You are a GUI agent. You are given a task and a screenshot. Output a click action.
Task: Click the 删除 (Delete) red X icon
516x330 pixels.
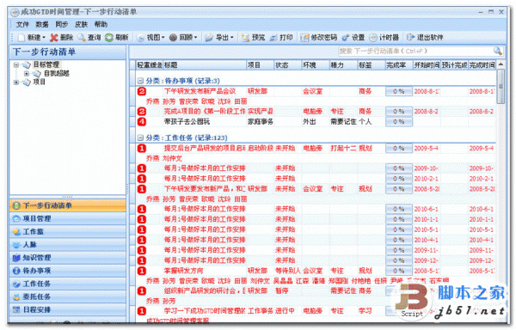(x=53, y=38)
